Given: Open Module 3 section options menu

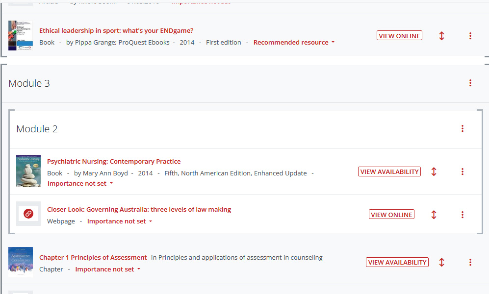Looking at the screenshot, I should pyautogui.click(x=470, y=83).
